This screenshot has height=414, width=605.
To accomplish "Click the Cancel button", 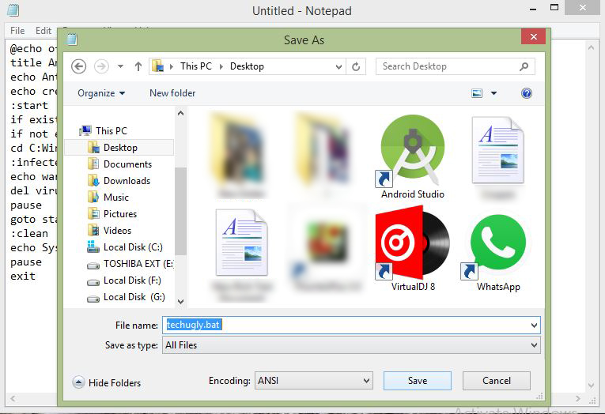I will click(497, 381).
